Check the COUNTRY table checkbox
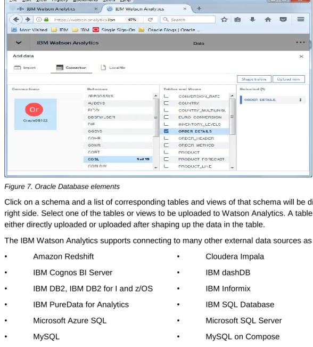 tap(166, 103)
